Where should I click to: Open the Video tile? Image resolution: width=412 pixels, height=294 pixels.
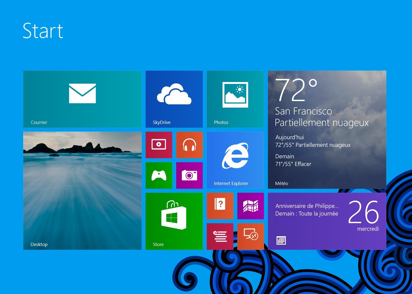(x=159, y=145)
